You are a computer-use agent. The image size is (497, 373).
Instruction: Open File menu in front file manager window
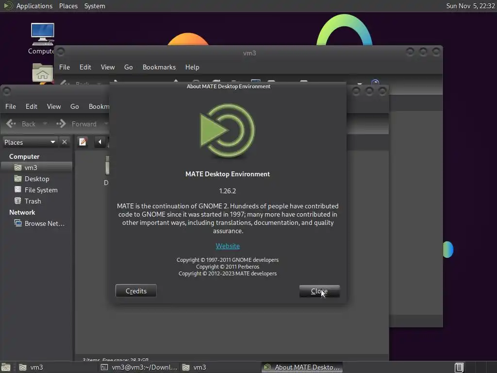(x=11, y=106)
